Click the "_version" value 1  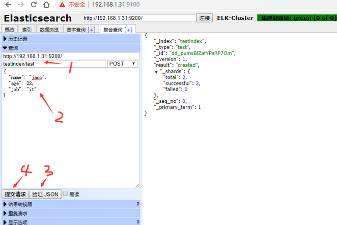pyautogui.click(x=184, y=59)
